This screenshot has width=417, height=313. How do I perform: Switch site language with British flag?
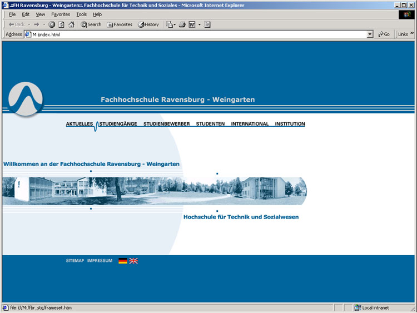[x=133, y=260]
